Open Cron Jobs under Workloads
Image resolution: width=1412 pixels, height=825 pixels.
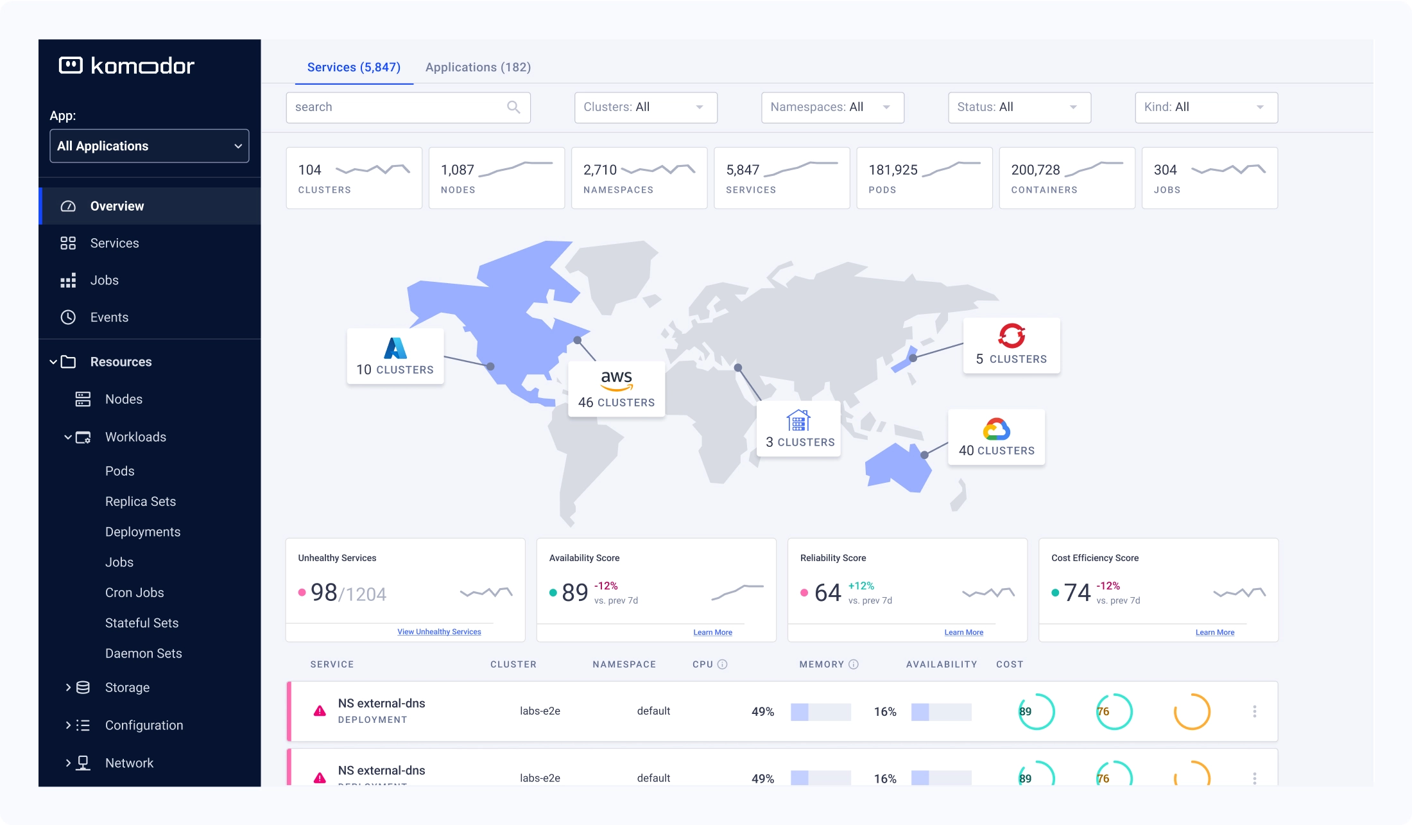[x=135, y=593]
